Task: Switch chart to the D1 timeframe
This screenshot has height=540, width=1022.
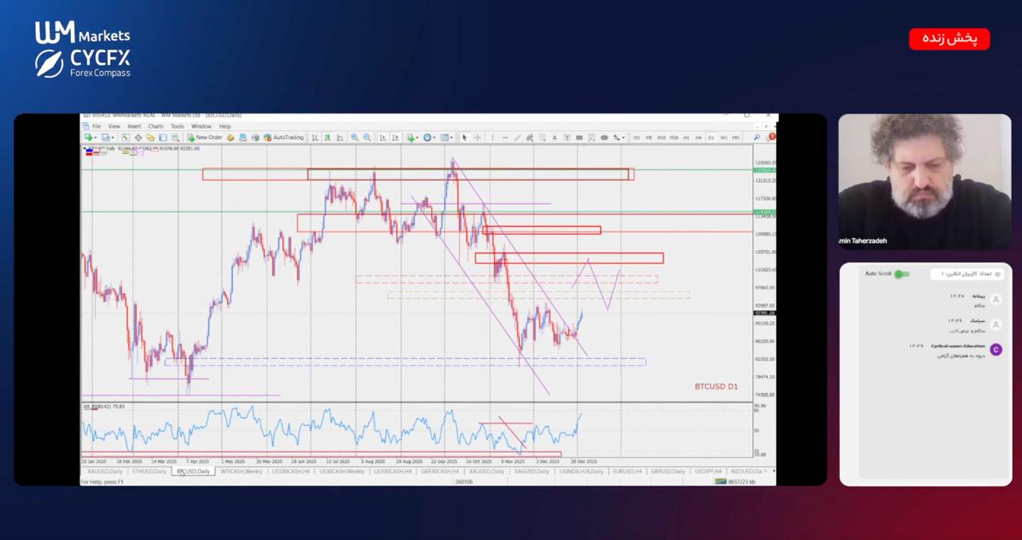Action: point(711,137)
